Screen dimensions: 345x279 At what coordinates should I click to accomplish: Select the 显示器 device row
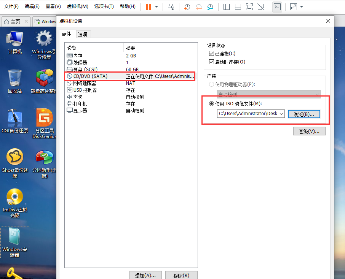coord(131,111)
